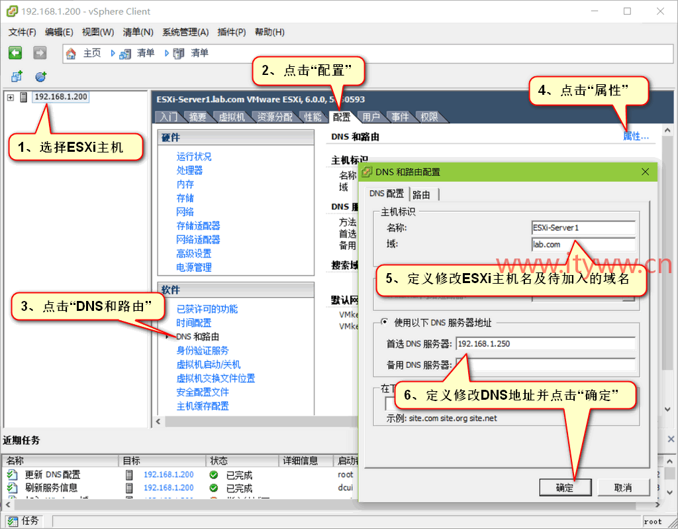
Task: Open 网络 hardware link
Action: (x=185, y=212)
